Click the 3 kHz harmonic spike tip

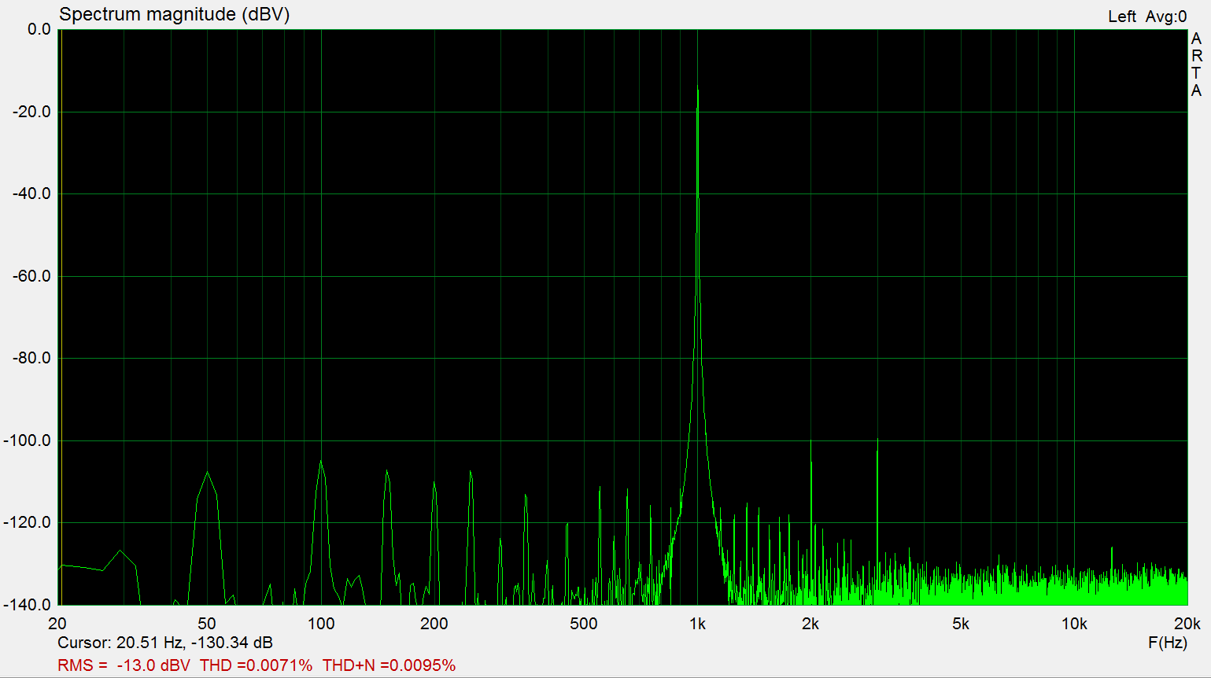[x=877, y=439]
